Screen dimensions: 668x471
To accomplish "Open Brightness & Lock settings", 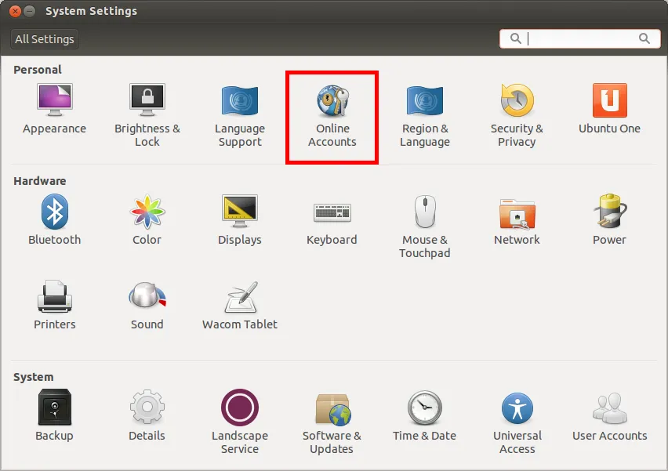I will click(147, 115).
